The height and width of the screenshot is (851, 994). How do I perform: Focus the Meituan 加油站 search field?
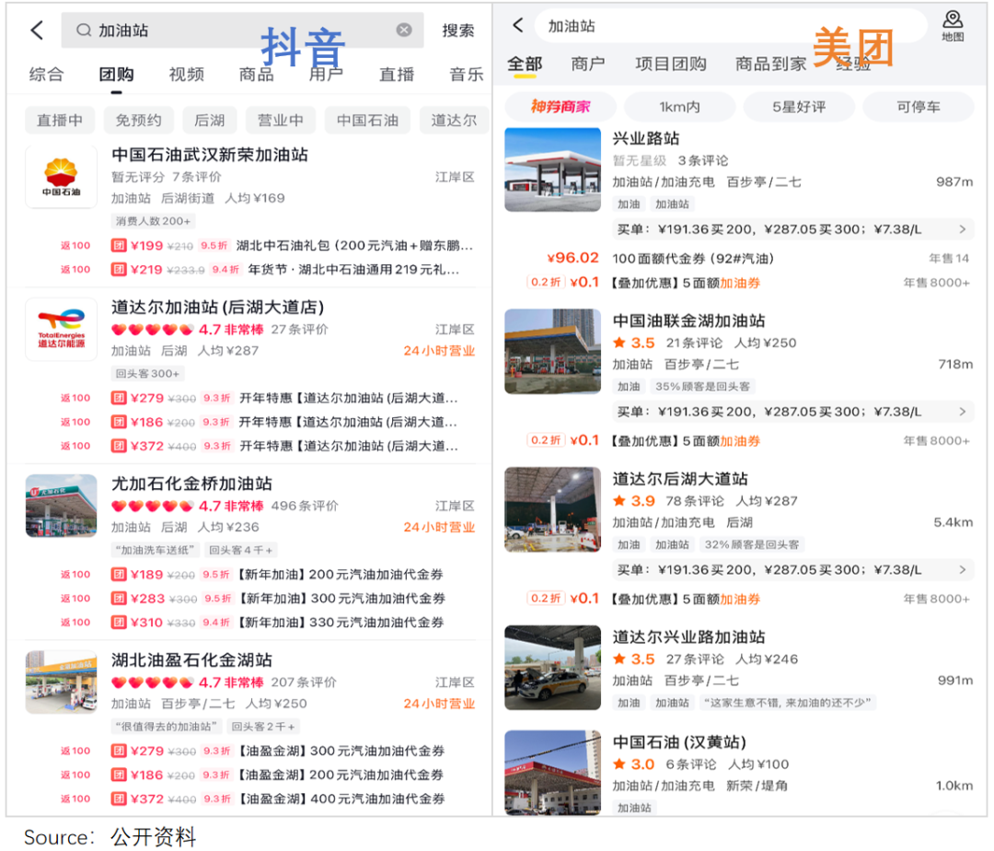[x=731, y=26]
